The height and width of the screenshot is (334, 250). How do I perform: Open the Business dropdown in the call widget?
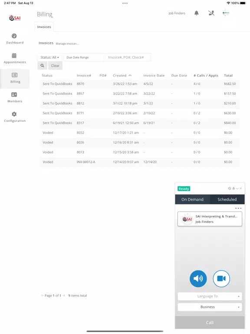pyautogui.click(x=210, y=307)
